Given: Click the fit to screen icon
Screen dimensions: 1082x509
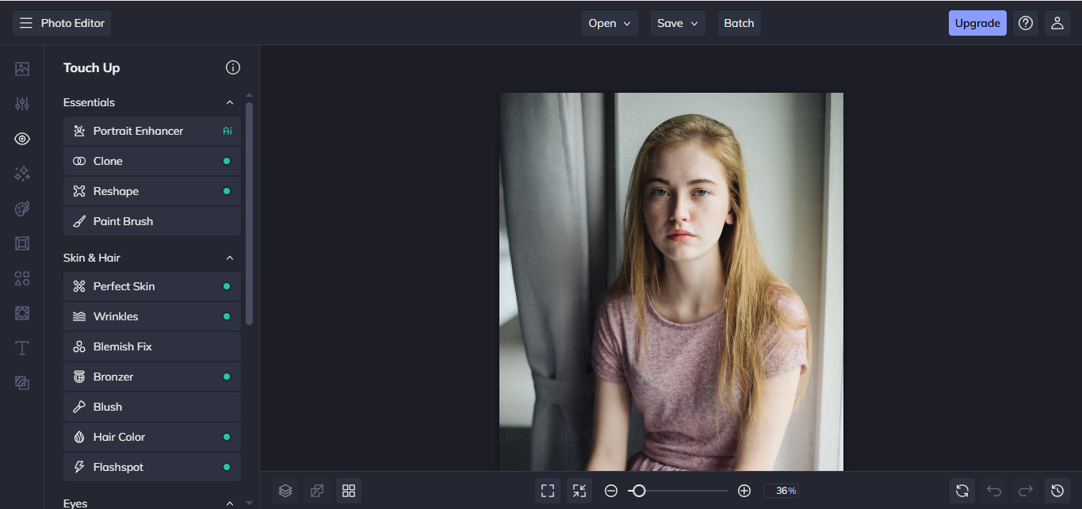Looking at the screenshot, I should (x=548, y=491).
